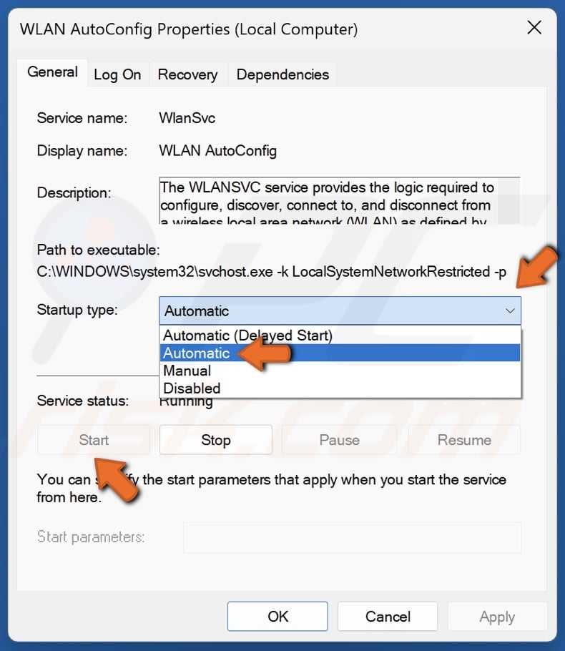Viewport: 565px width, 651px height.
Task: Confirm changes with OK
Action: [277, 616]
